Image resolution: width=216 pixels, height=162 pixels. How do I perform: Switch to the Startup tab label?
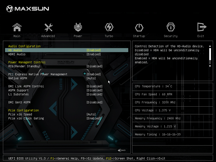click(139, 36)
